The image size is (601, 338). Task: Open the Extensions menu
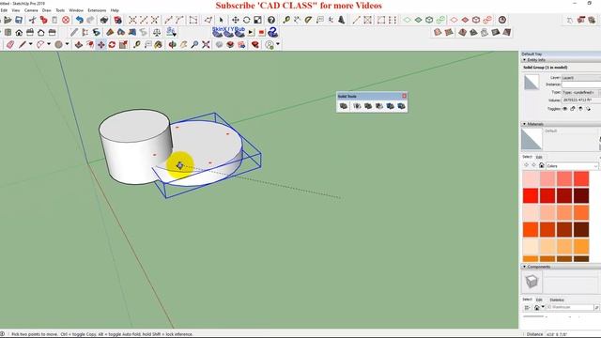(x=97, y=10)
